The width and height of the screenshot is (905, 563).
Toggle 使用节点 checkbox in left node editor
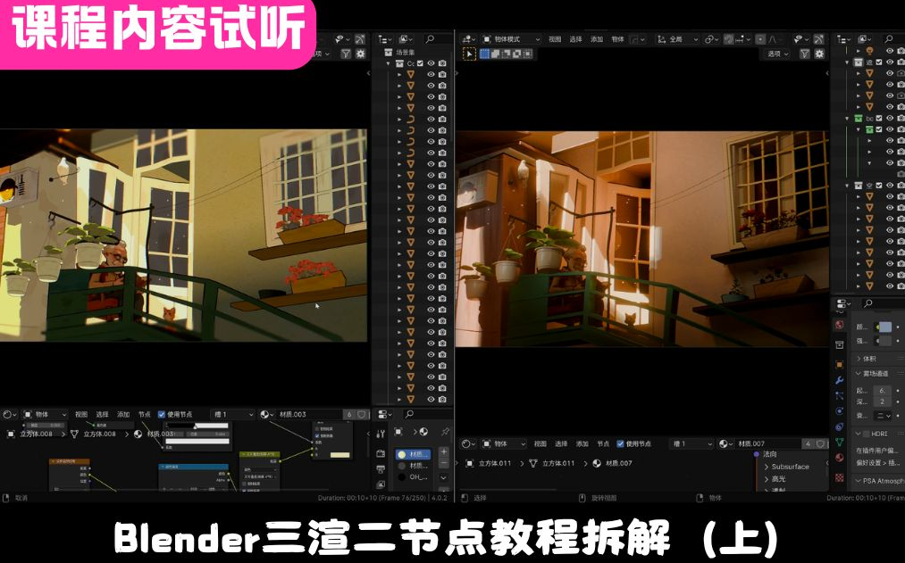[x=162, y=414]
